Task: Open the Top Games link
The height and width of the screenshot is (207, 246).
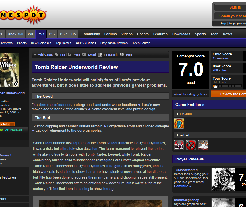Action: click(x=63, y=43)
